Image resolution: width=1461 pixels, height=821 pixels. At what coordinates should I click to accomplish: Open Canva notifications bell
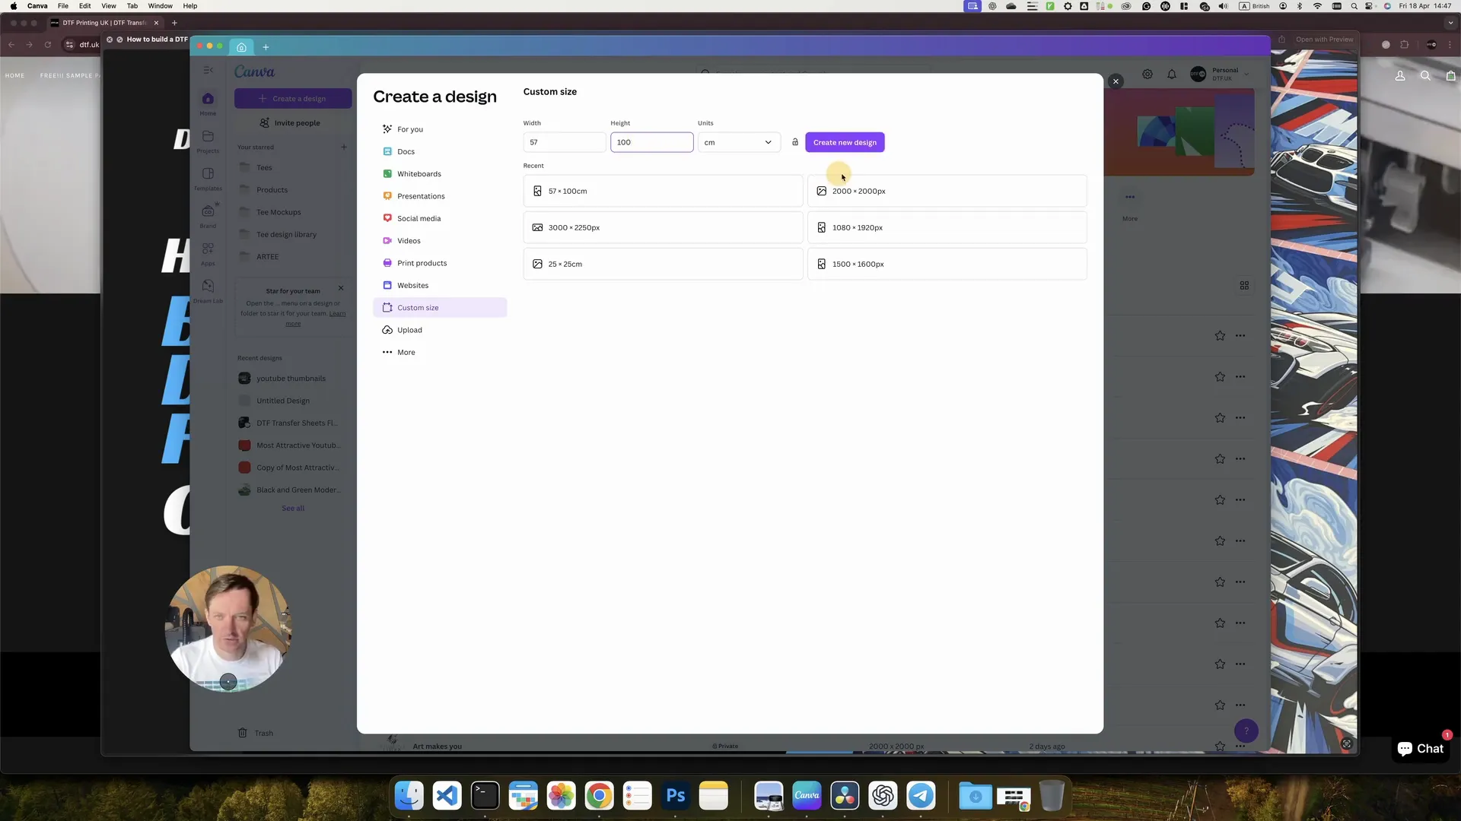click(1172, 74)
